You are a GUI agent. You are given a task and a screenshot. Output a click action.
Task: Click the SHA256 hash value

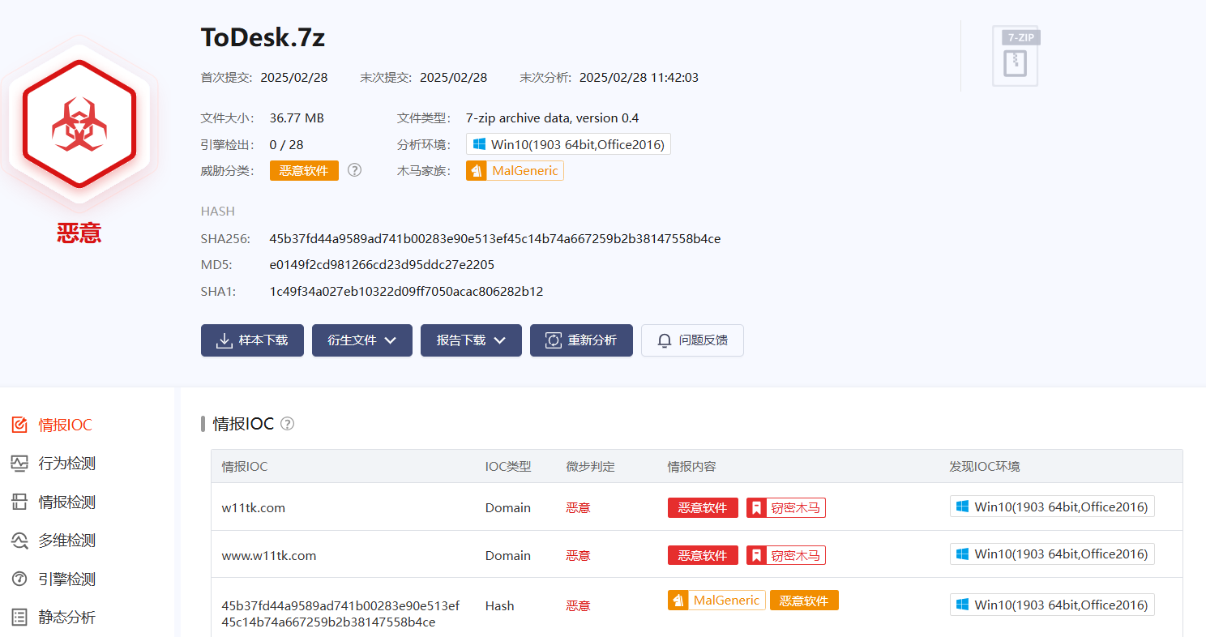pyautogui.click(x=495, y=238)
